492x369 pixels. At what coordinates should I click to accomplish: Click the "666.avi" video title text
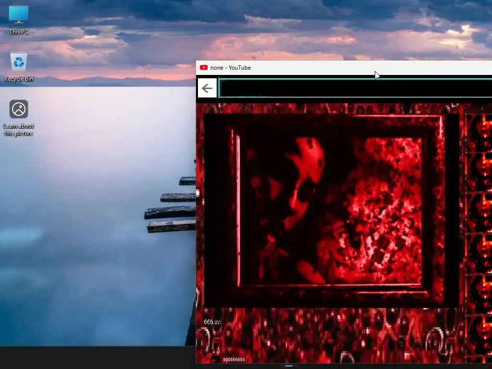pyautogui.click(x=212, y=322)
